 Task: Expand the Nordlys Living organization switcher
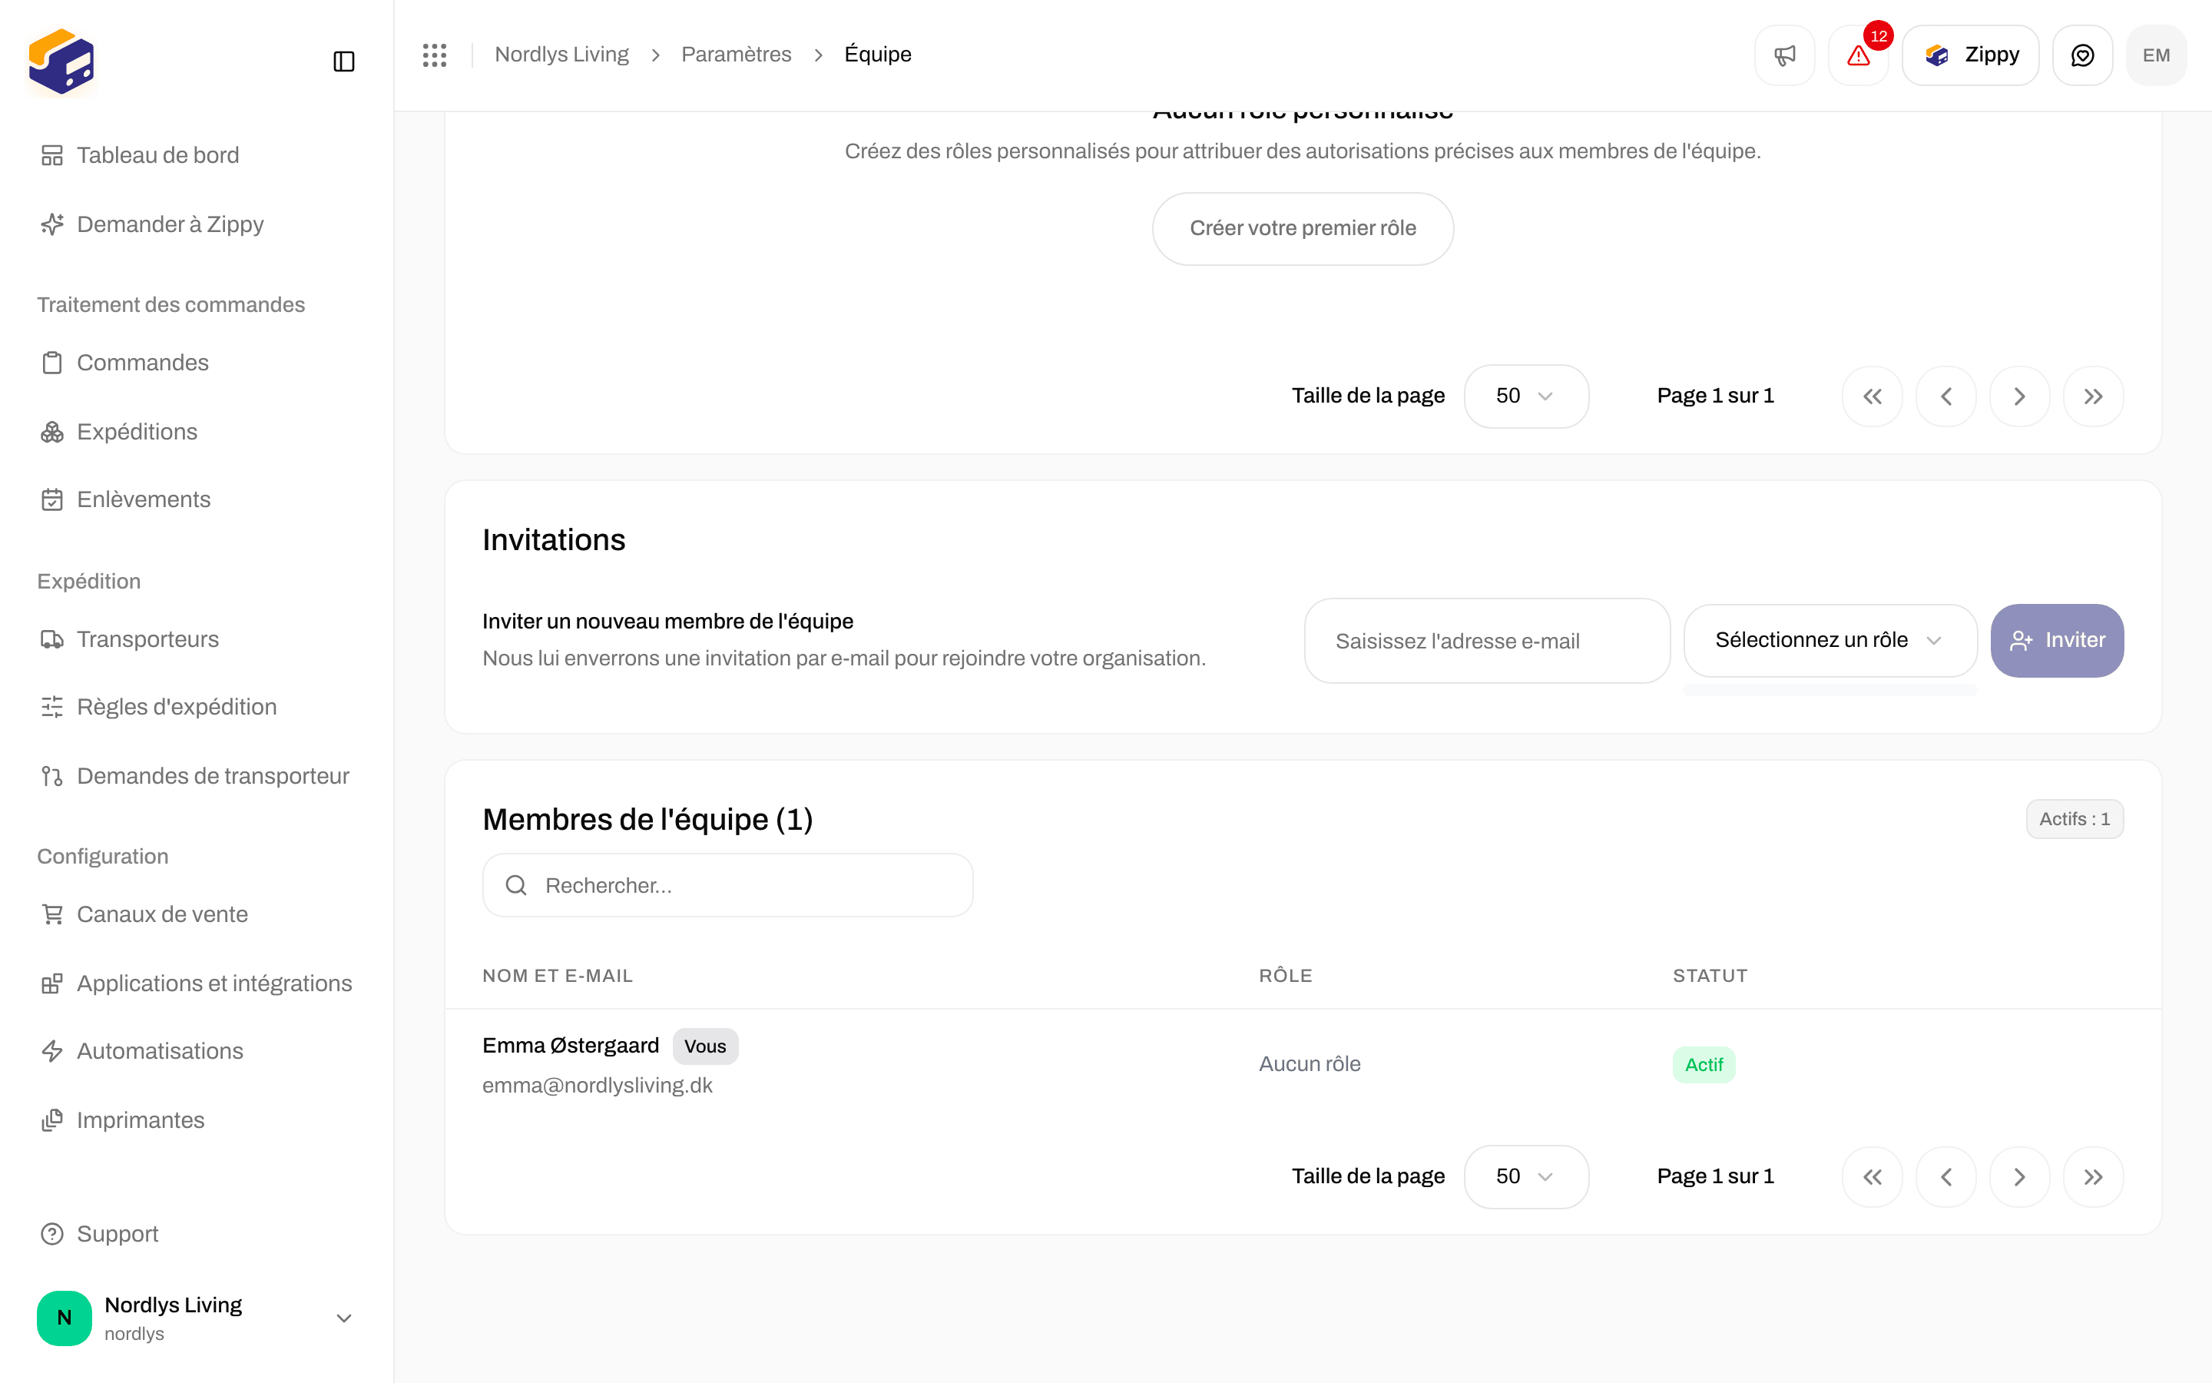(197, 1317)
